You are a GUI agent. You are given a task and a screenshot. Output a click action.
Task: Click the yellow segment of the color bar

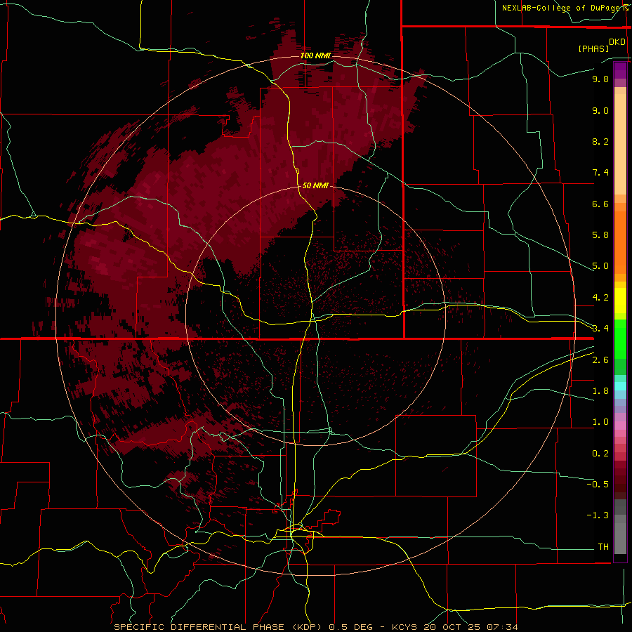620,301
